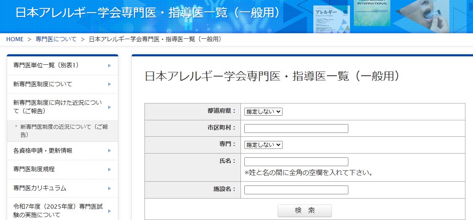Open 専門医について breadcrumb link
The height and width of the screenshot is (220, 473).
coord(56,39)
